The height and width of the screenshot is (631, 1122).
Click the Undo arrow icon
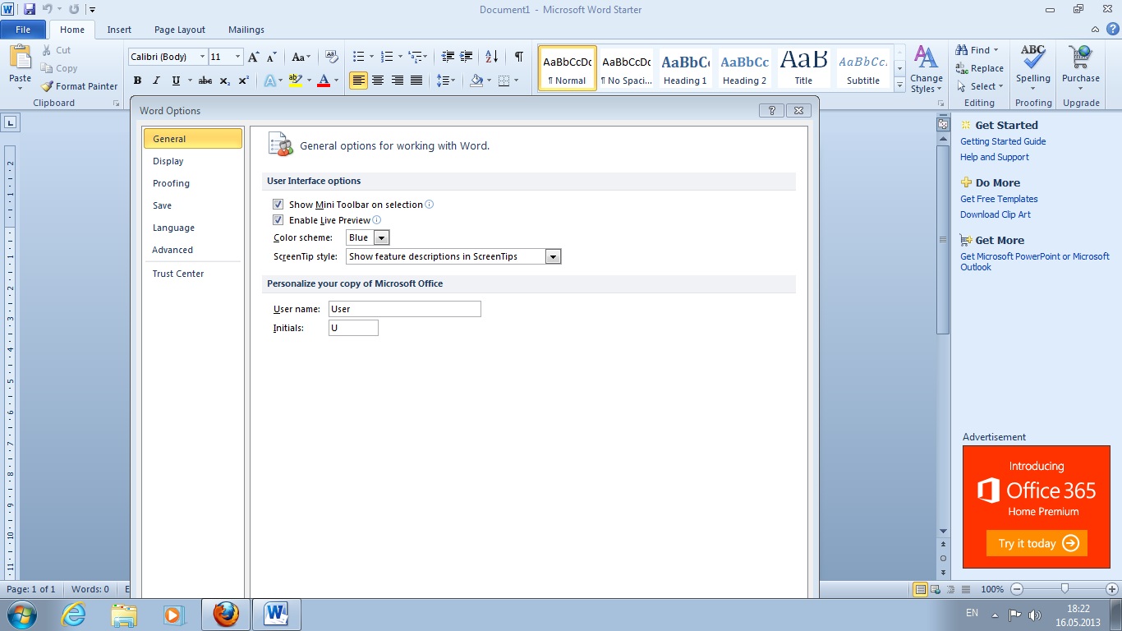coord(48,9)
